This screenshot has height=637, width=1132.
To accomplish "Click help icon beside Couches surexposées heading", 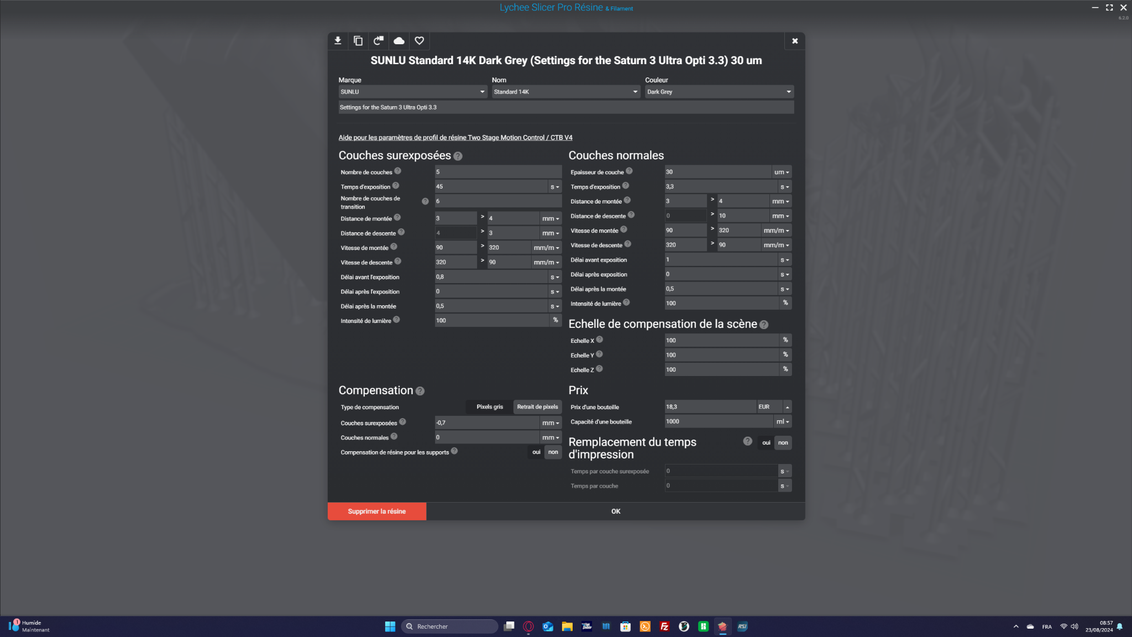I will (x=458, y=156).
